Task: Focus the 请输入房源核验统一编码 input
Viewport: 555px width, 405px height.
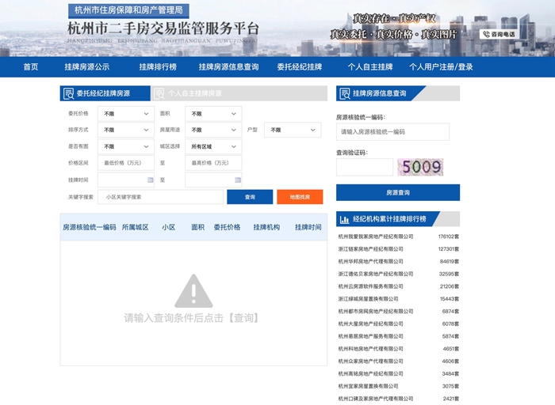Action: pos(393,132)
